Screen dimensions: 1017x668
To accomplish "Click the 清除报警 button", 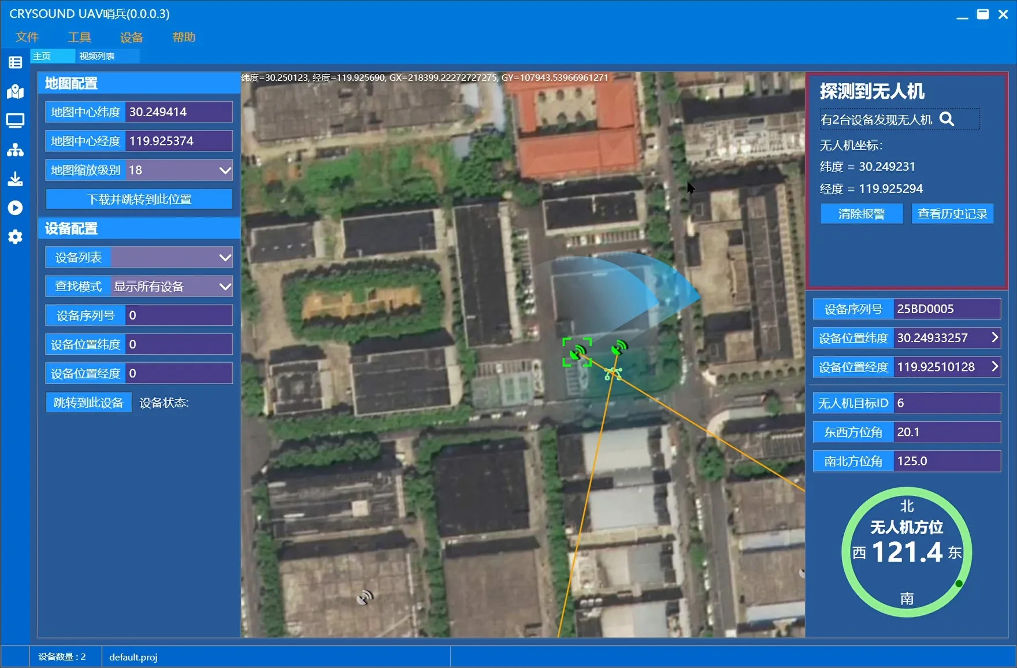I will click(861, 214).
